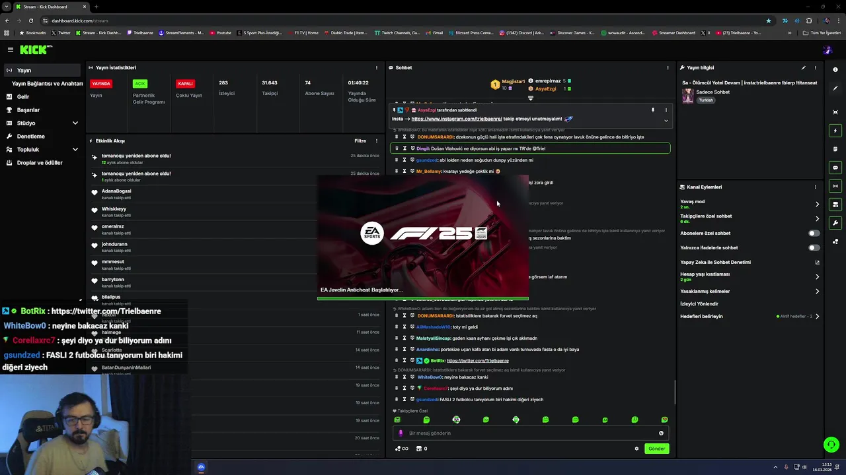Click the AdanaBogasi follow event row
Screen dimensions: 846x475
pyautogui.click(x=236, y=193)
